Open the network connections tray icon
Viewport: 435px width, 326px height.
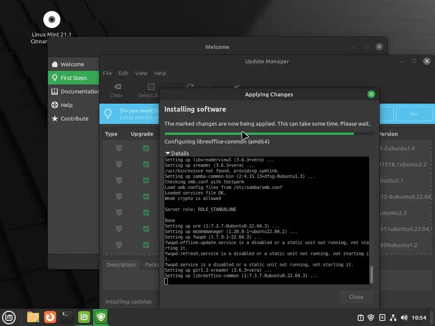(x=393, y=318)
